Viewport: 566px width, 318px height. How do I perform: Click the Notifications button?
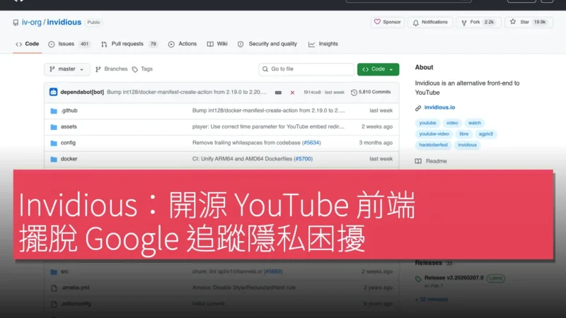click(430, 23)
